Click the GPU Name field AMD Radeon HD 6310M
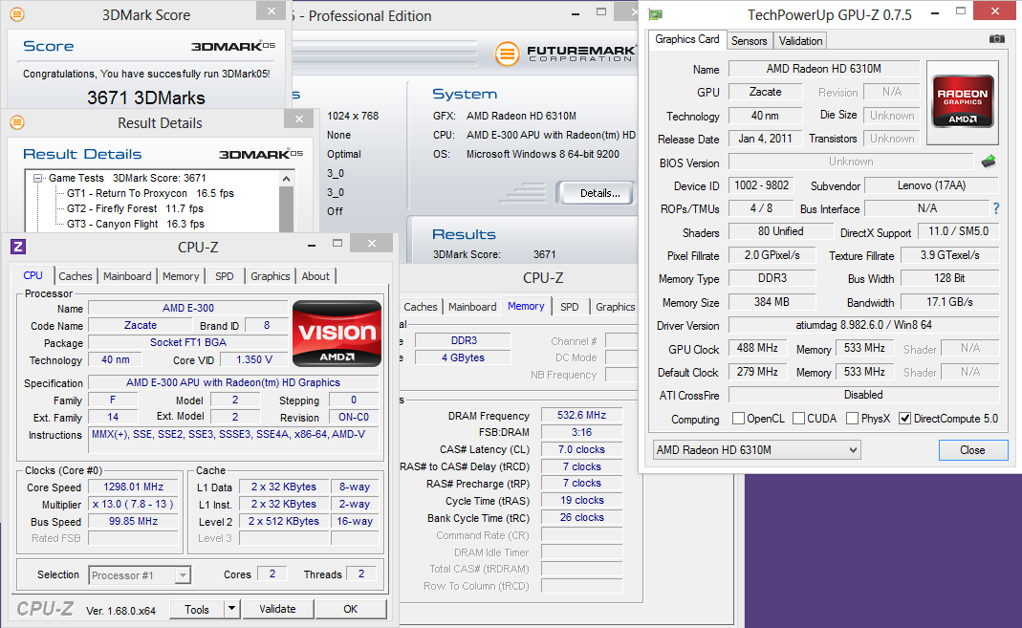 point(823,69)
